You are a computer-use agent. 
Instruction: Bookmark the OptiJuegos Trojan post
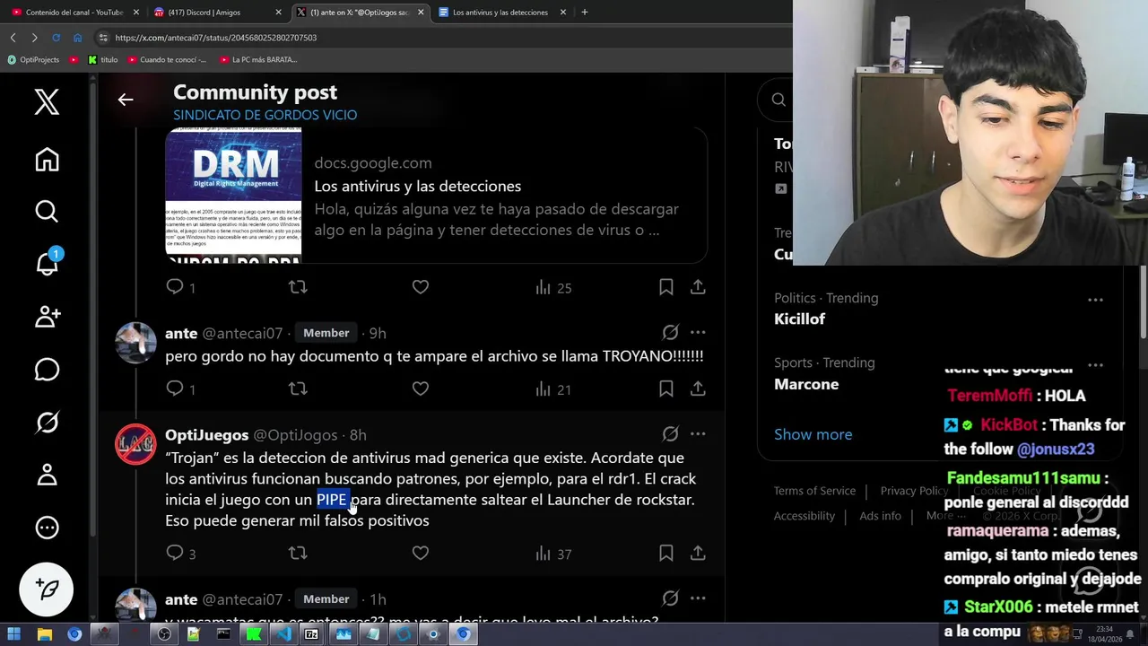pyautogui.click(x=665, y=553)
